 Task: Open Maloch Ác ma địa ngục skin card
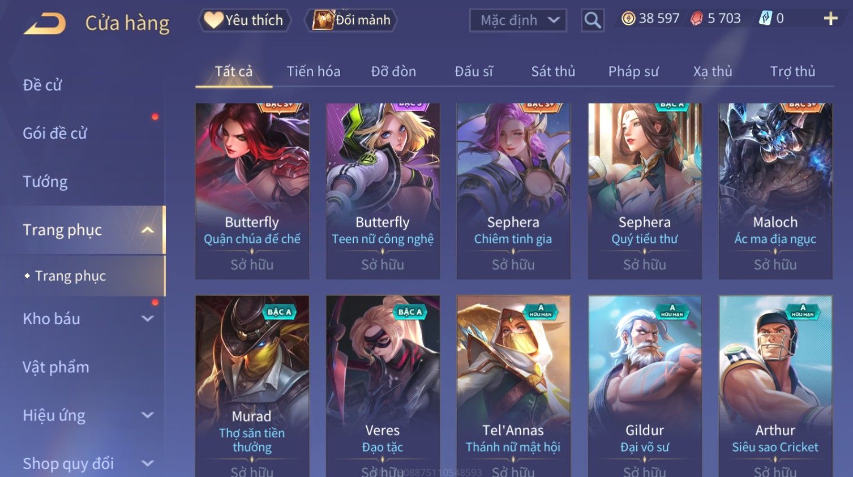coord(775,191)
